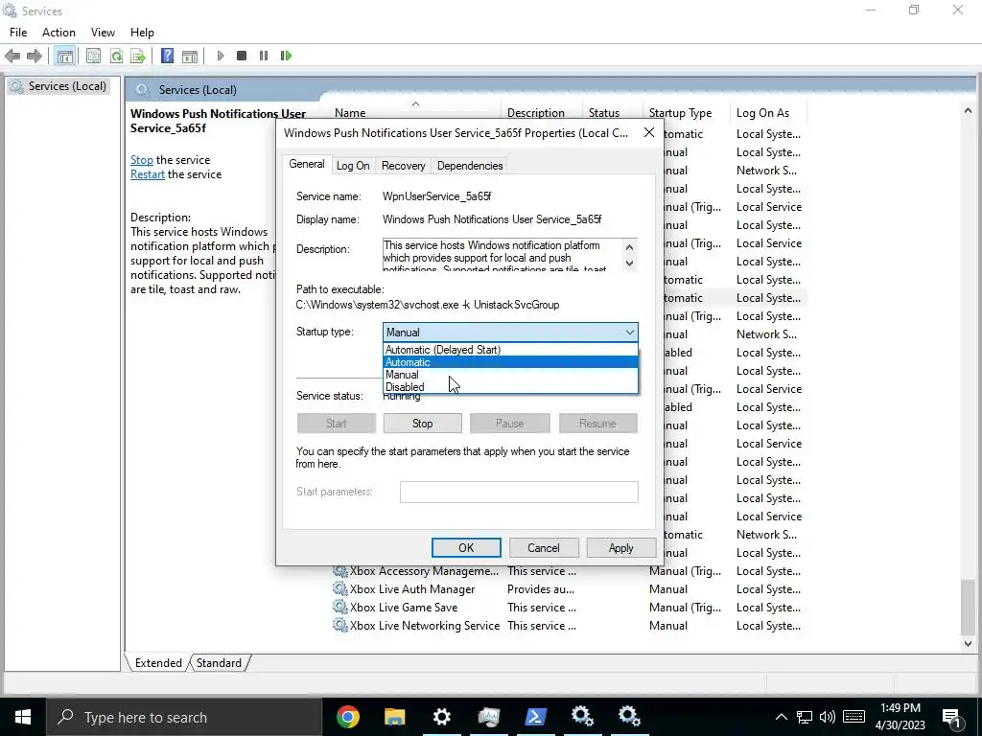Image resolution: width=982 pixels, height=736 pixels.
Task: Select Manual in the startup type list
Action: click(510, 375)
